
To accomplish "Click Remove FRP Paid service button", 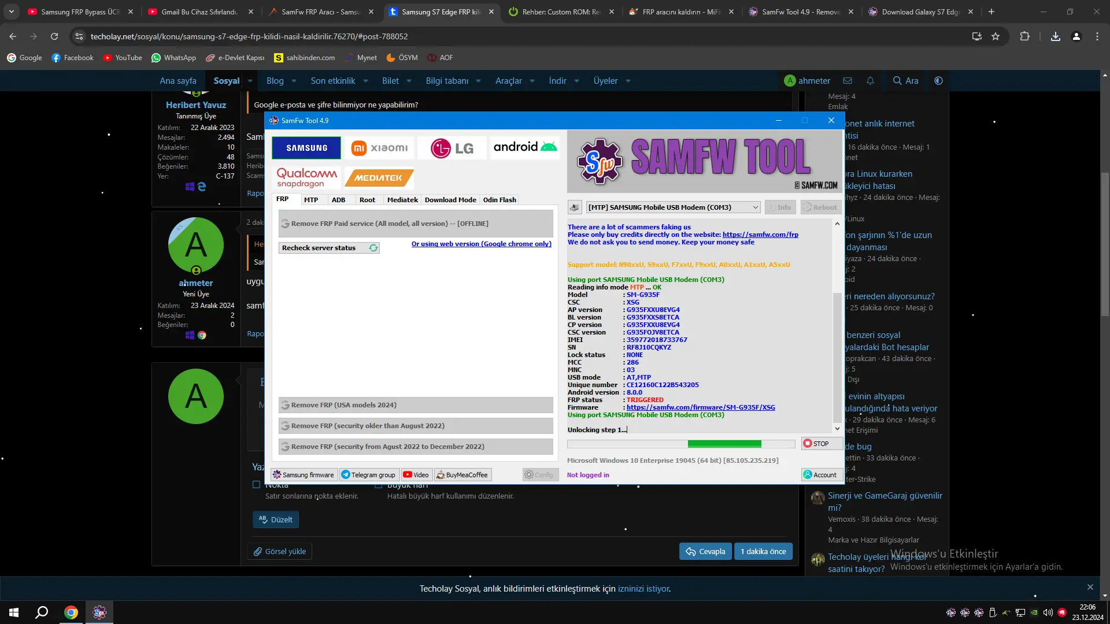I will click(x=416, y=224).
